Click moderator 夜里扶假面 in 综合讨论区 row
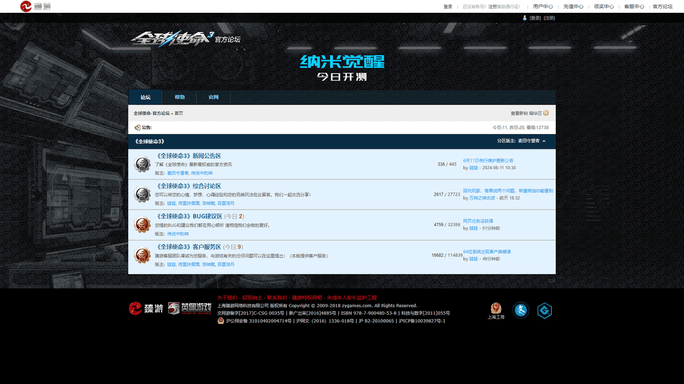684x384 pixels. (189, 204)
